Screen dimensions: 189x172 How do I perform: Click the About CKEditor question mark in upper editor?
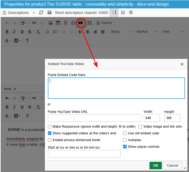click(27, 41)
